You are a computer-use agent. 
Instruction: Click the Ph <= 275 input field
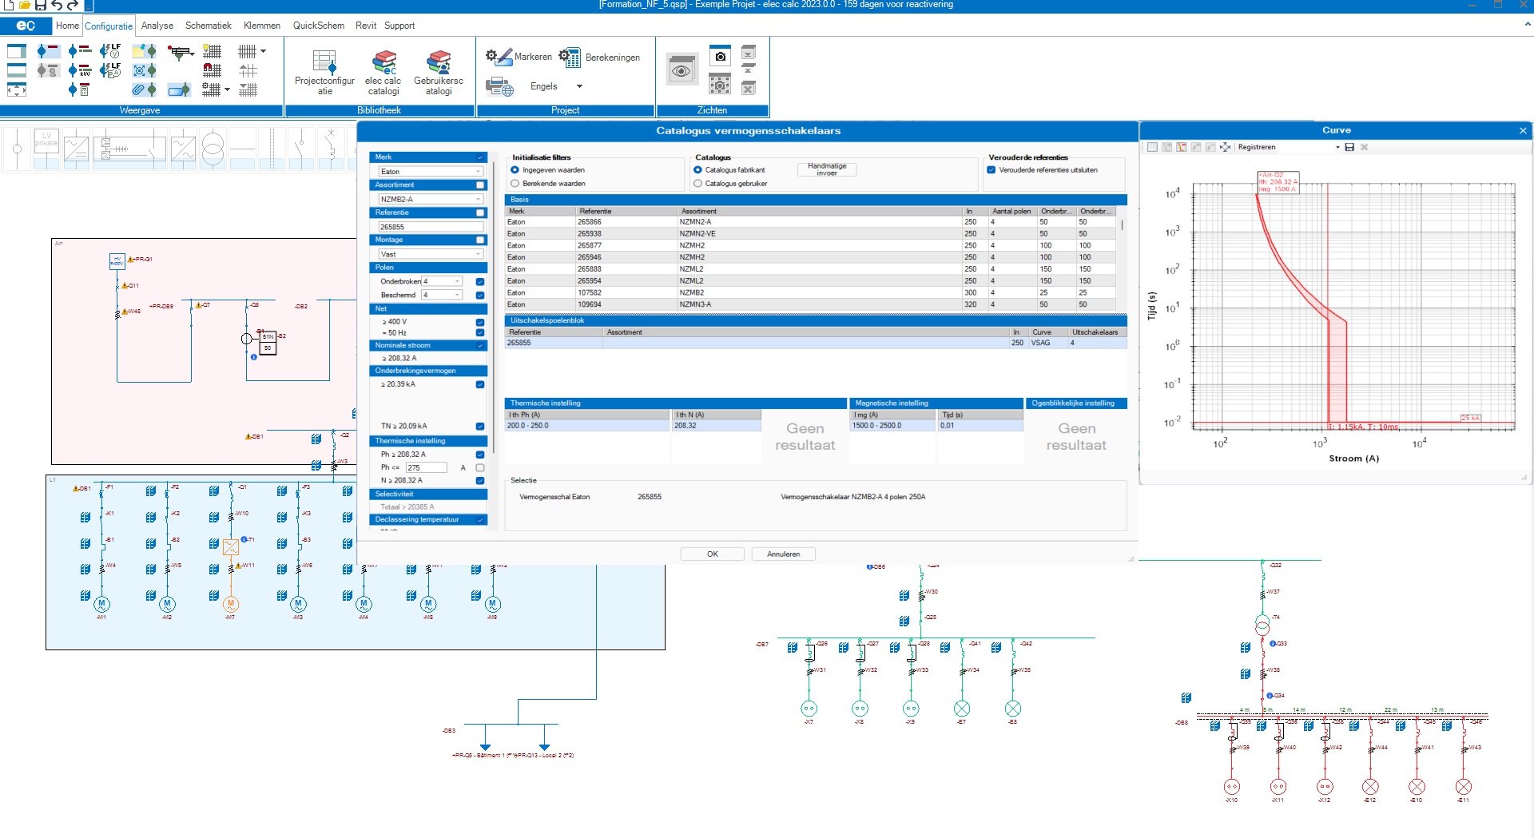[426, 468]
